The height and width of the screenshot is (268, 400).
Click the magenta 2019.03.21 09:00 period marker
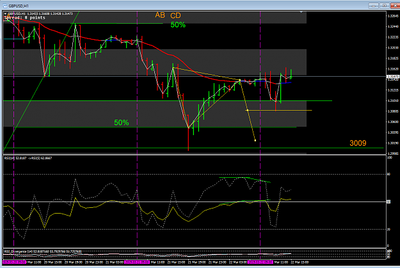click(137, 262)
